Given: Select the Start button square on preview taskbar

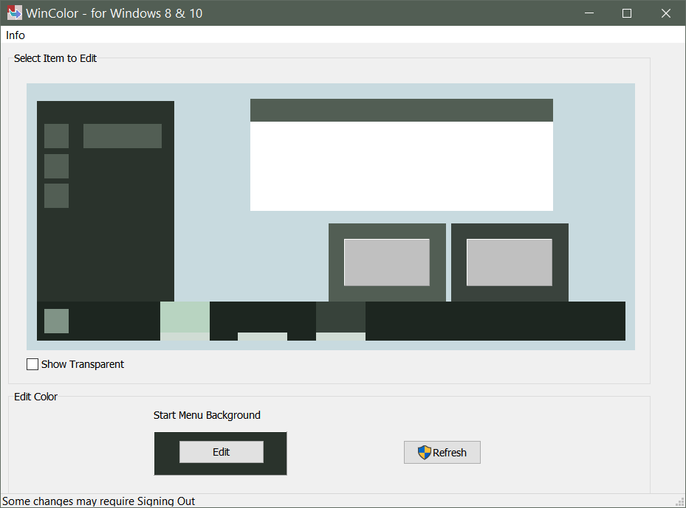Looking at the screenshot, I should [56, 321].
